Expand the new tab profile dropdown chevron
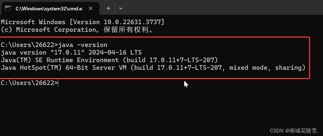This screenshot has width=323, height=136. tap(121, 8)
